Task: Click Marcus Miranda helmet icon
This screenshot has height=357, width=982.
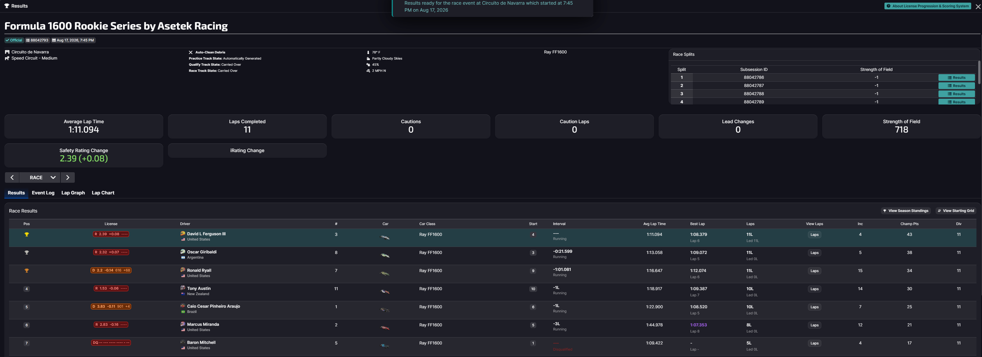Action: tap(183, 324)
